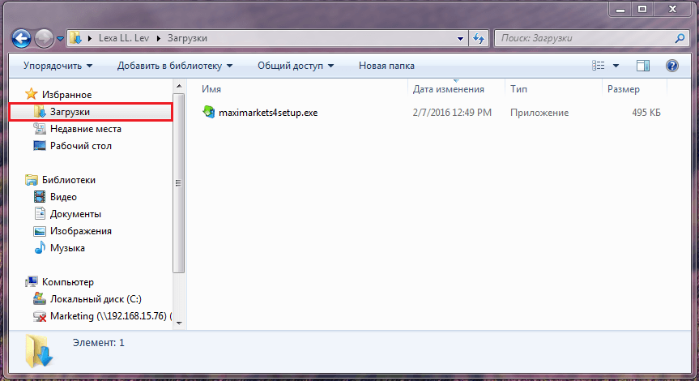699x381 pixels.
Task: Click the Избранное star icon
Action: 32,94
